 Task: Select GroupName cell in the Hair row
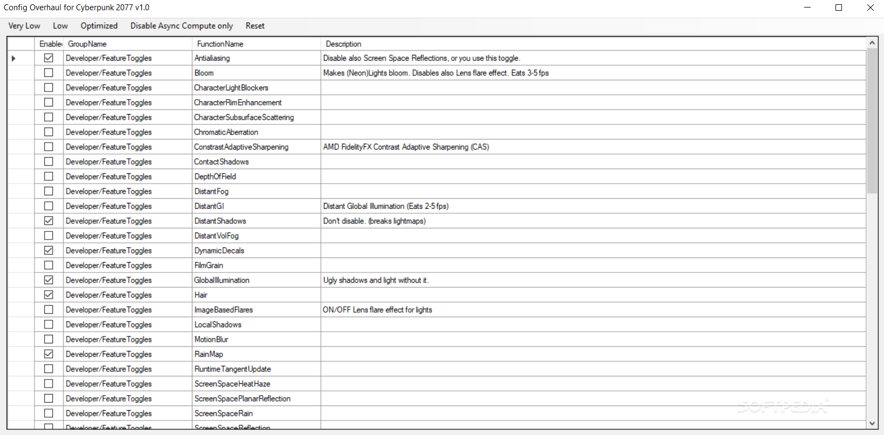[127, 295]
